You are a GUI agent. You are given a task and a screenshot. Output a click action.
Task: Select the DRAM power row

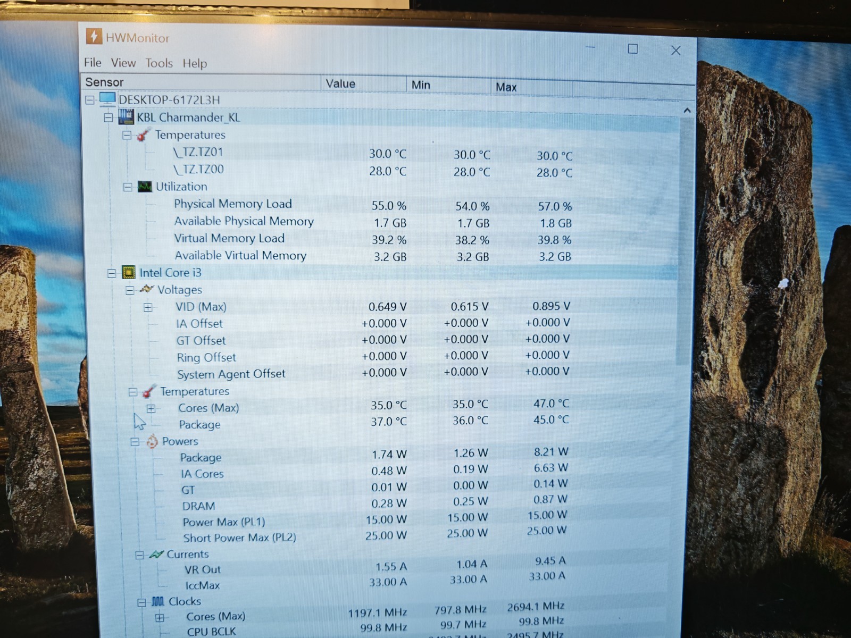tap(373, 503)
